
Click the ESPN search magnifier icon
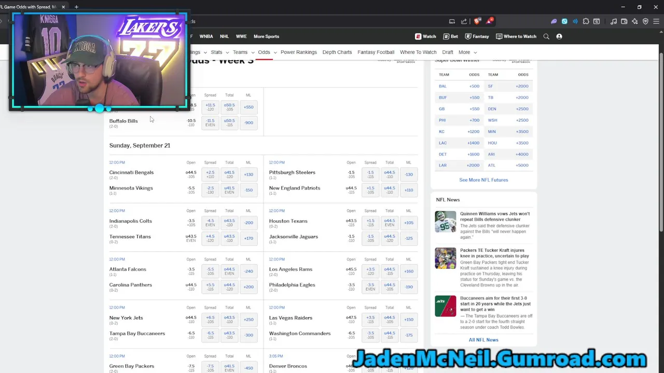(x=546, y=36)
